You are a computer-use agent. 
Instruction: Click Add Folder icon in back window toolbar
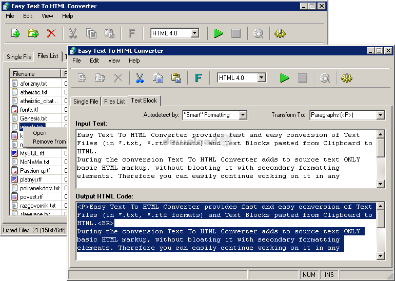(x=33, y=33)
